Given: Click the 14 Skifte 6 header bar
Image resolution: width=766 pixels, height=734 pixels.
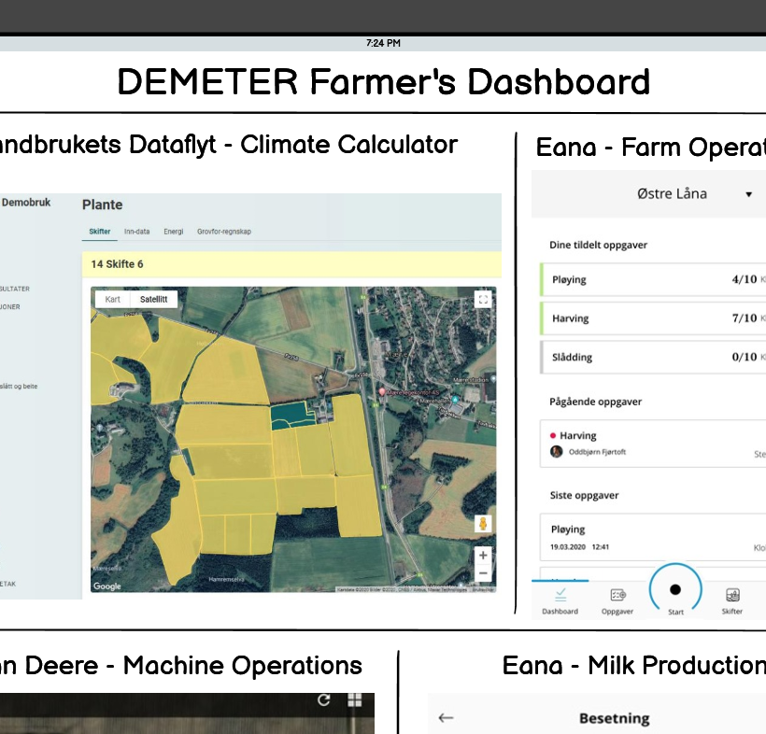Looking at the screenshot, I should tap(291, 264).
